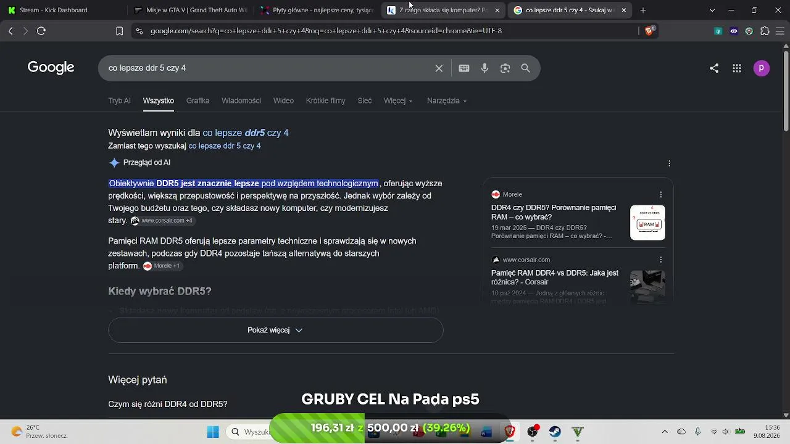The height and width of the screenshot is (444, 790).
Task: Select the Wideo results tab
Action: [x=283, y=101]
